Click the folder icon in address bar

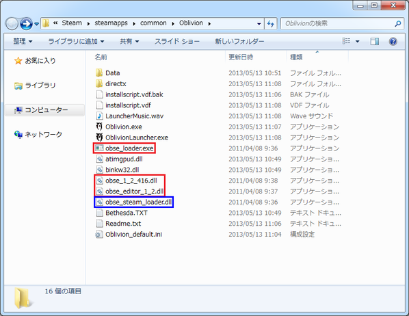(46, 23)
